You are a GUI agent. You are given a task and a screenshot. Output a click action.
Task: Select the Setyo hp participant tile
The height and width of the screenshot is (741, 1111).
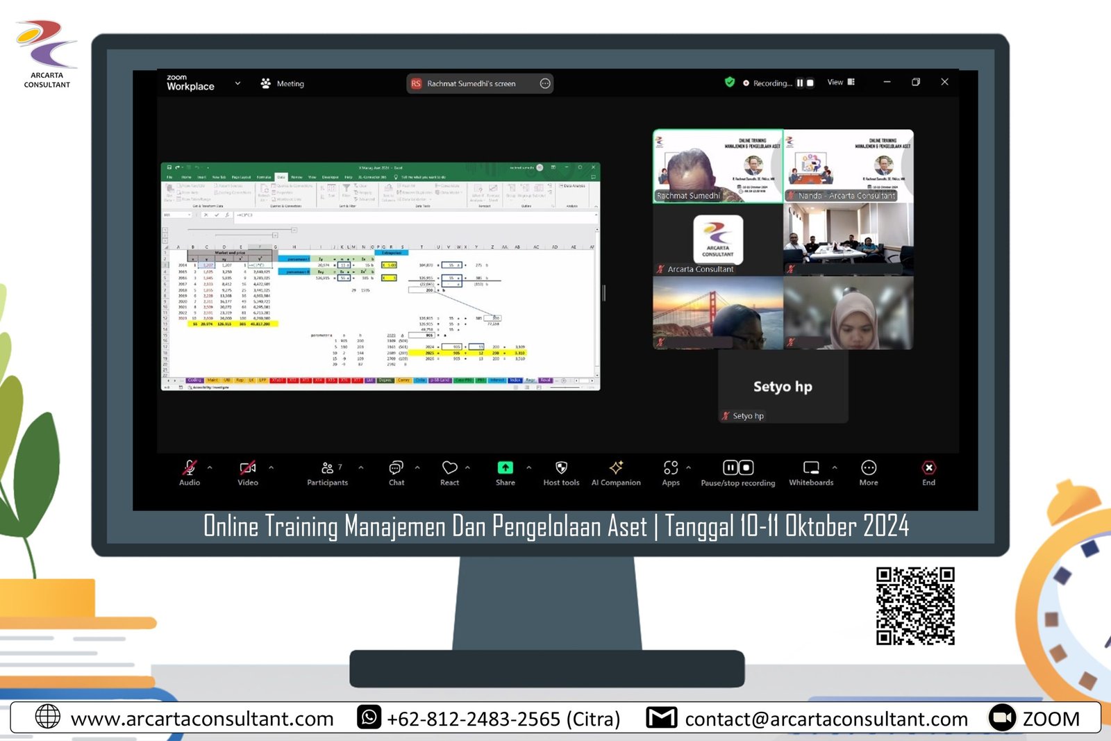click(x=783, y=387)
